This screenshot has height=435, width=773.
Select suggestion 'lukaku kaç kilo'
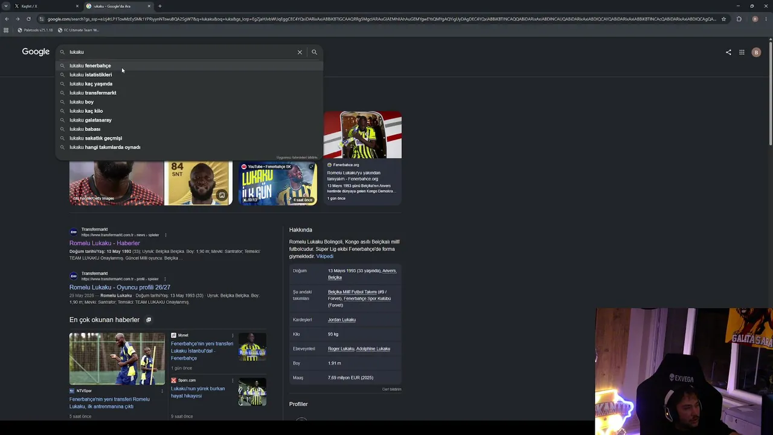click(189, 111)
